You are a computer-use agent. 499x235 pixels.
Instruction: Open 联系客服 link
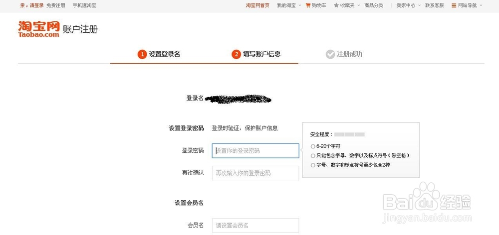click(x=435, y=5)
